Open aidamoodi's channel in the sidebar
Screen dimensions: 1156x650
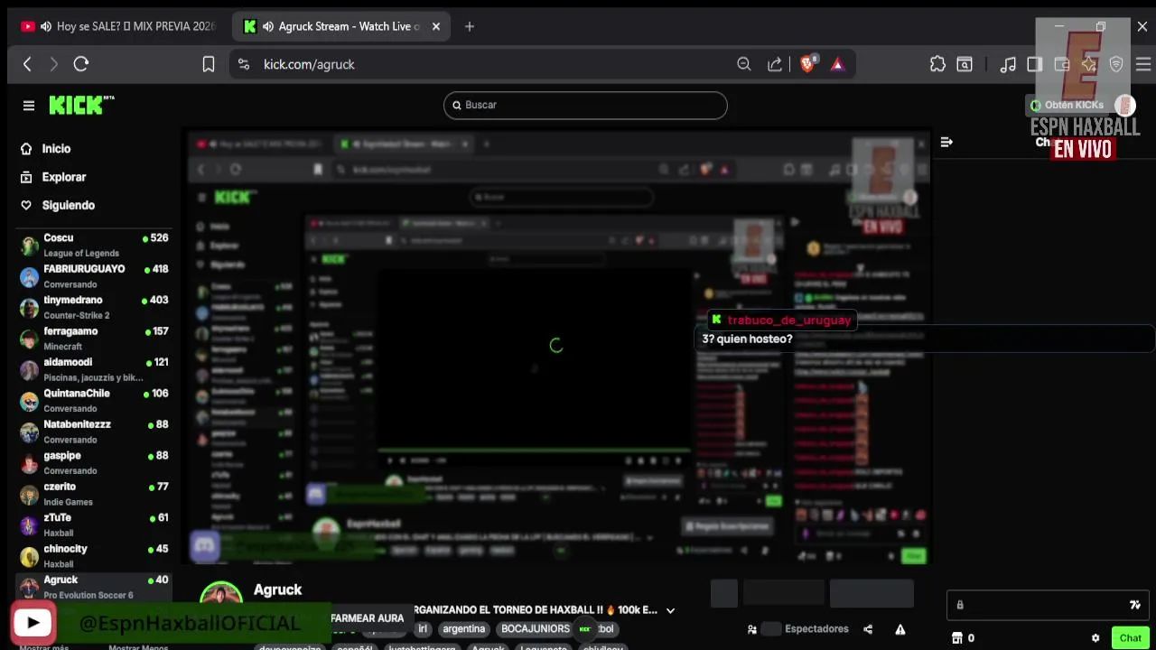point(94,369)
